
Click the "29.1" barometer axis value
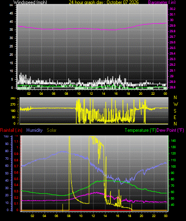172,70
